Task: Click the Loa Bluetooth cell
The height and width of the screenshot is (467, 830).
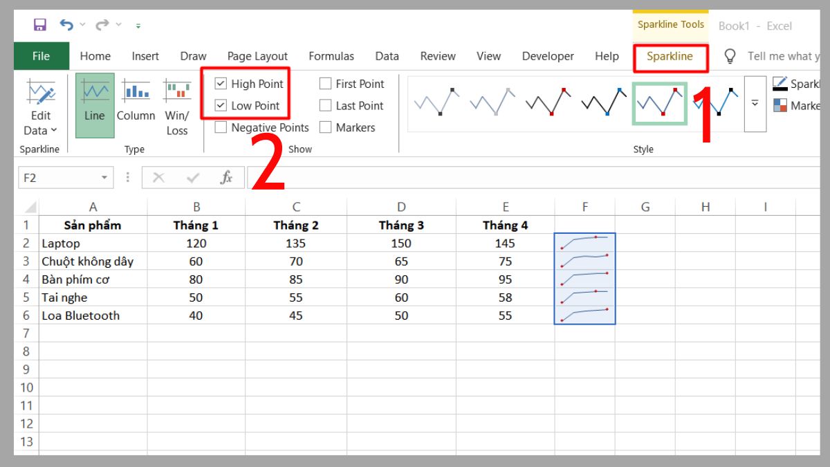Action: 93,315
